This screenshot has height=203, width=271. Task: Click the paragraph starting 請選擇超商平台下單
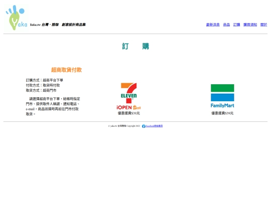click(x=53, y=106)
